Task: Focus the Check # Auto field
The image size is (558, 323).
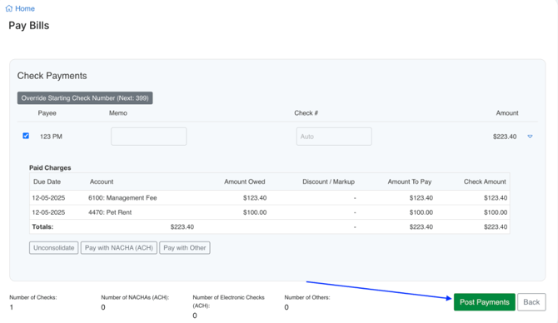Action: [x=334, y=137]
